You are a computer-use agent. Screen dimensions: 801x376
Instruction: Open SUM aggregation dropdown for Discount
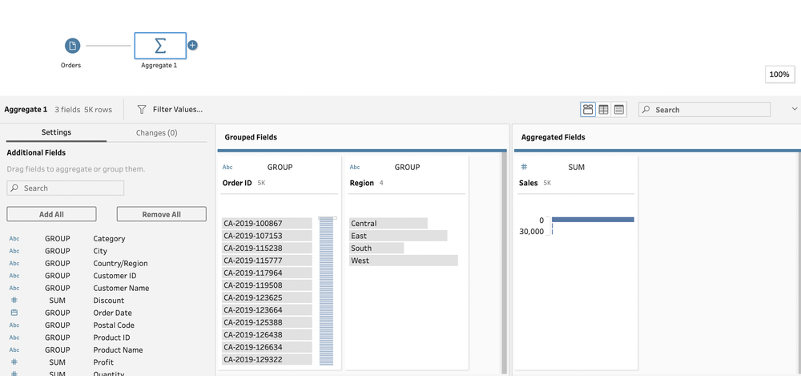point(57,301)
